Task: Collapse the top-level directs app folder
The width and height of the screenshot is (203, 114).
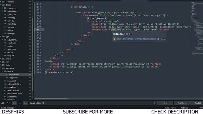Action: 1,5
